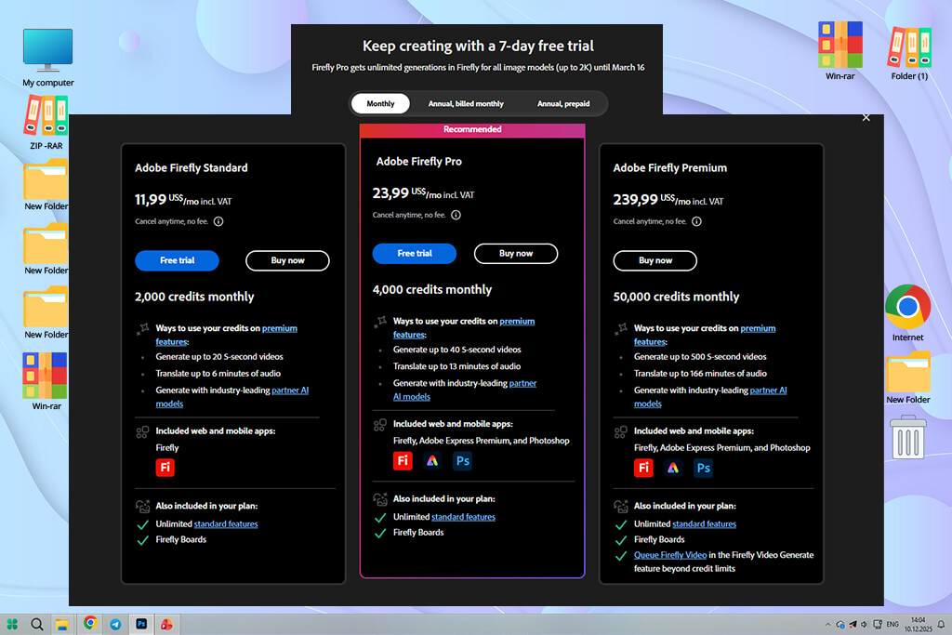Start Free trial for Firefly Standard

coord(177,260)
